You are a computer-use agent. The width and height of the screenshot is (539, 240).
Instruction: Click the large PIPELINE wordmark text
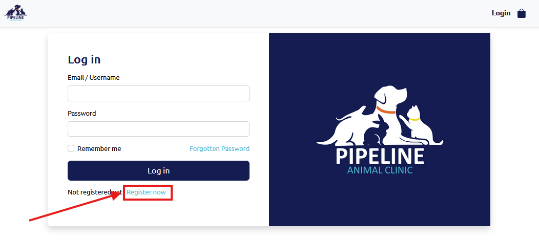click(x=380, y=156)
